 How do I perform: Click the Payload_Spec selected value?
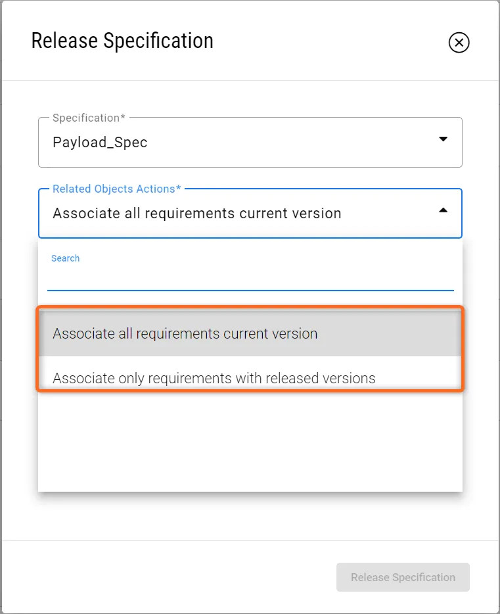tap(100, 143)
